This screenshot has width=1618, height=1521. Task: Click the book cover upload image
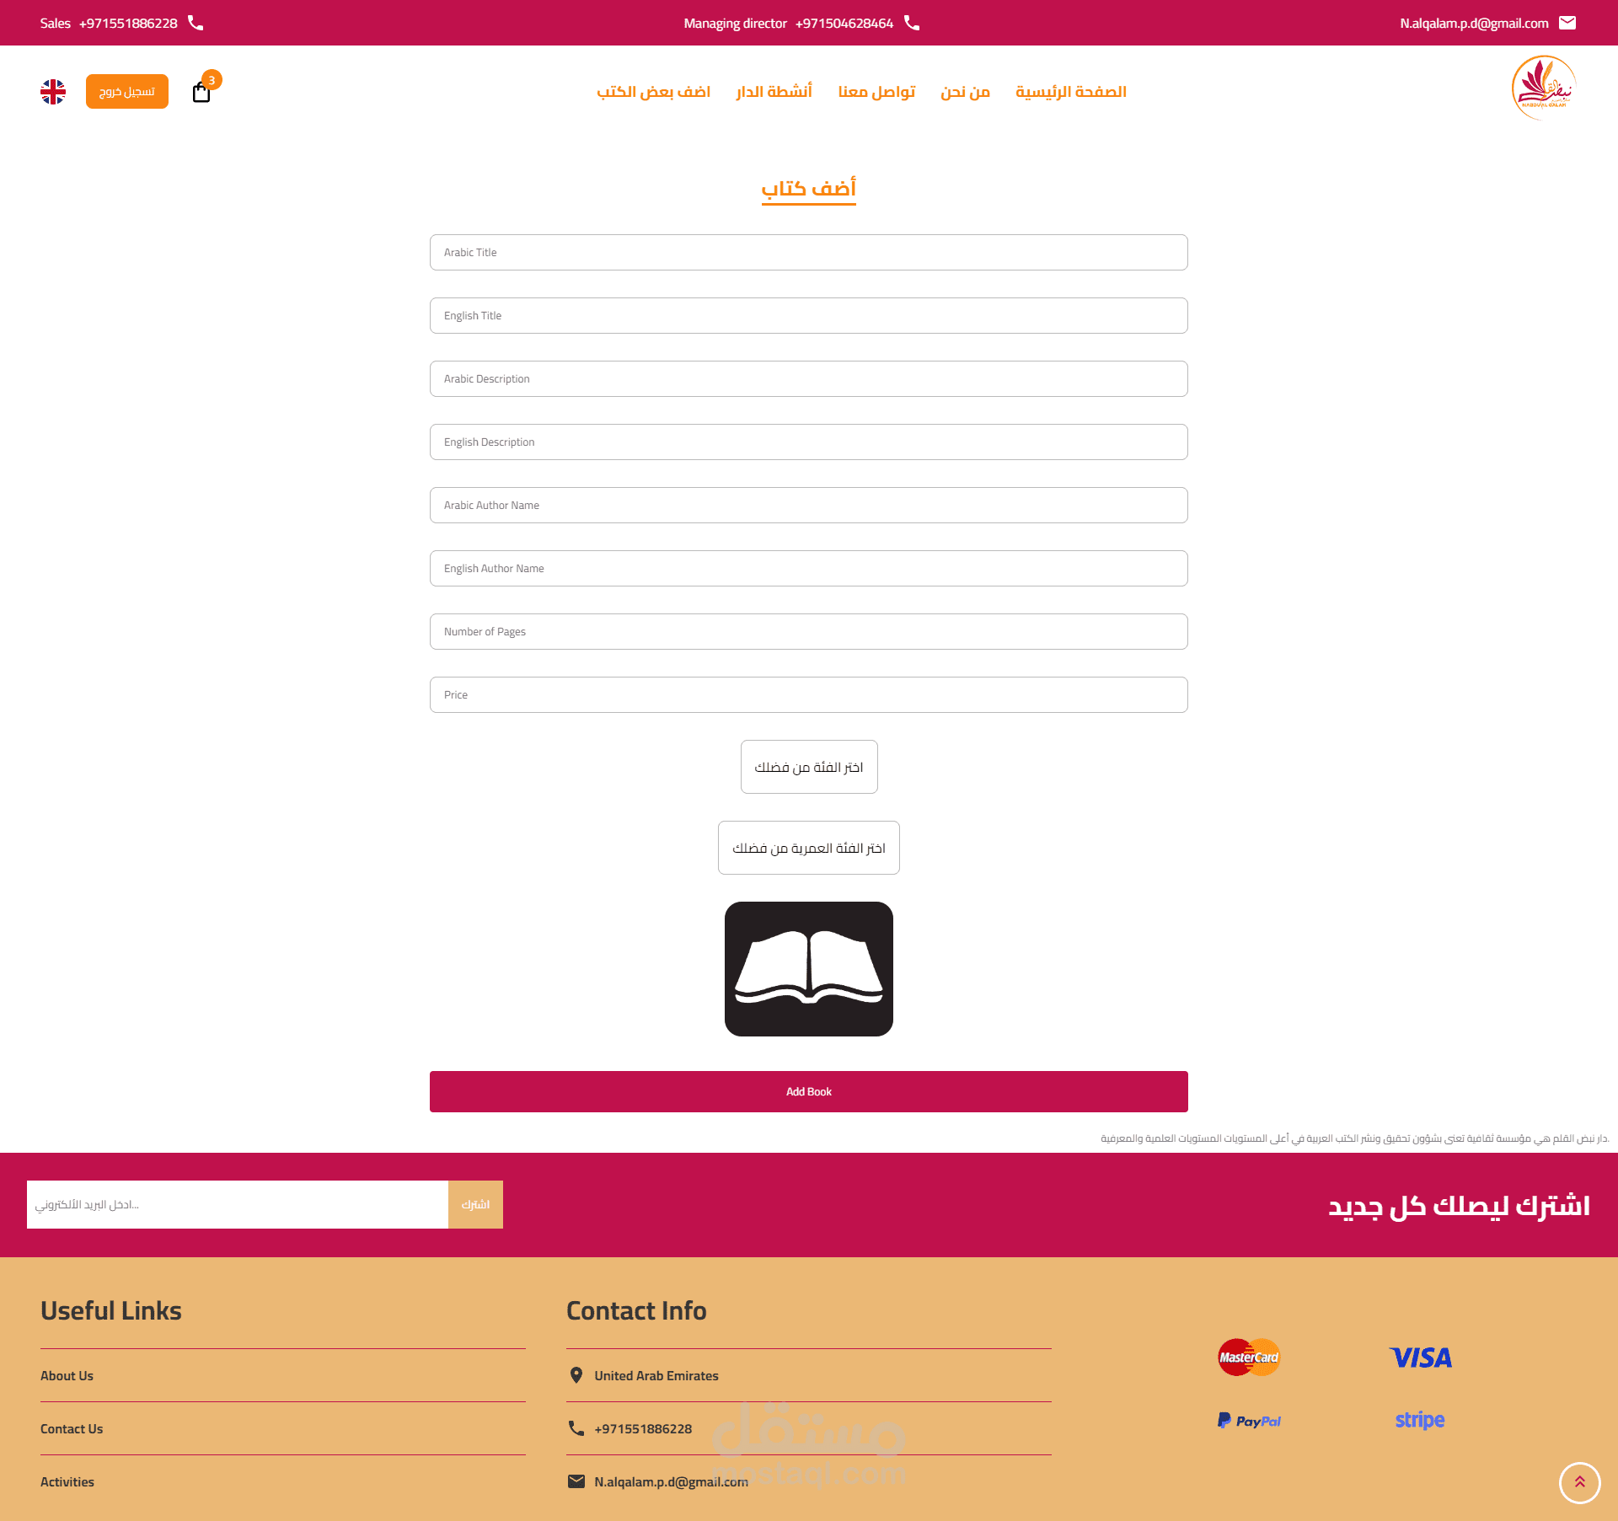pyautogui.click(x=809, y=969)
